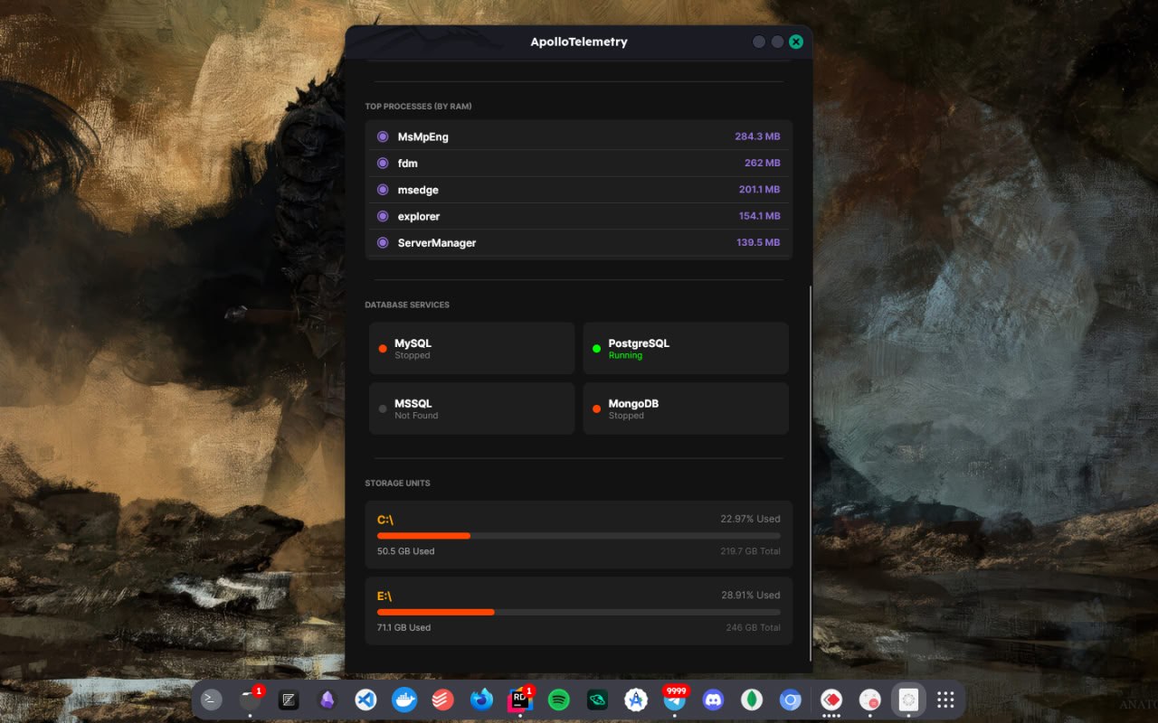Open Chromium from the dock

(791, 700)
